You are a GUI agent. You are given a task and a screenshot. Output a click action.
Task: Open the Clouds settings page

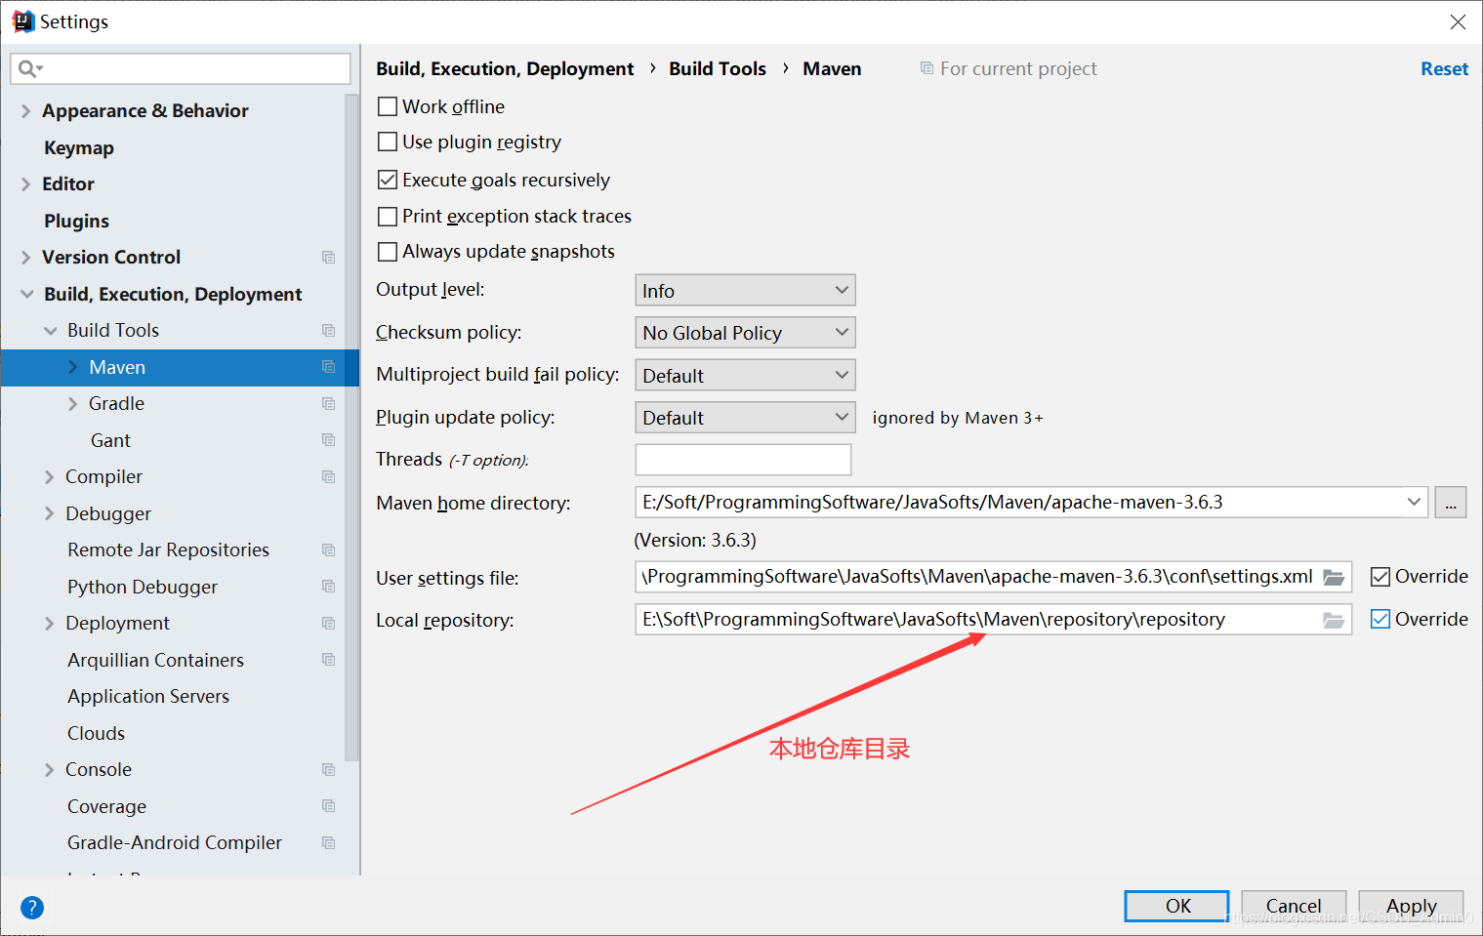pyautogui.click(x=96, y=733)
